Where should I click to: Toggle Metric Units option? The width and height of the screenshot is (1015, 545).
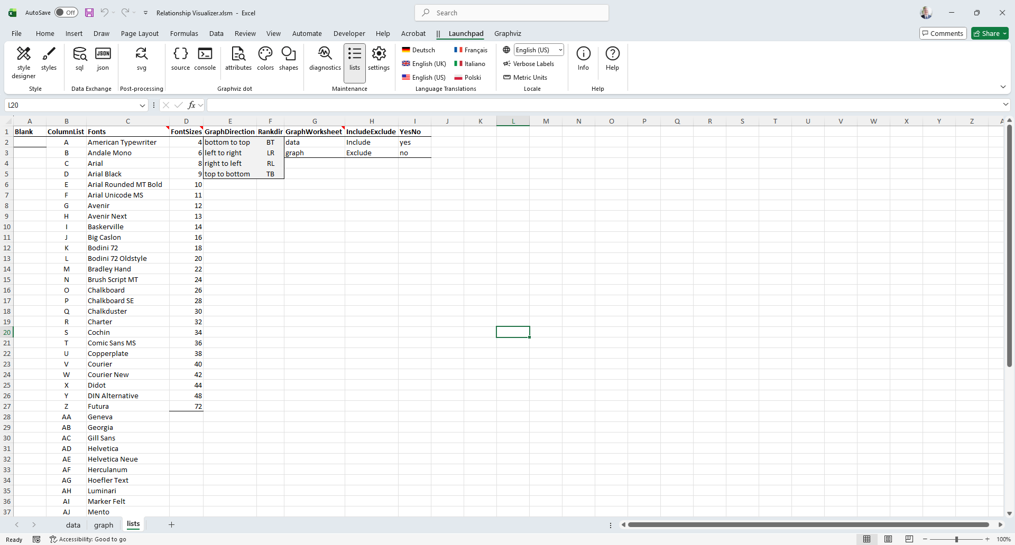(525, 78)
